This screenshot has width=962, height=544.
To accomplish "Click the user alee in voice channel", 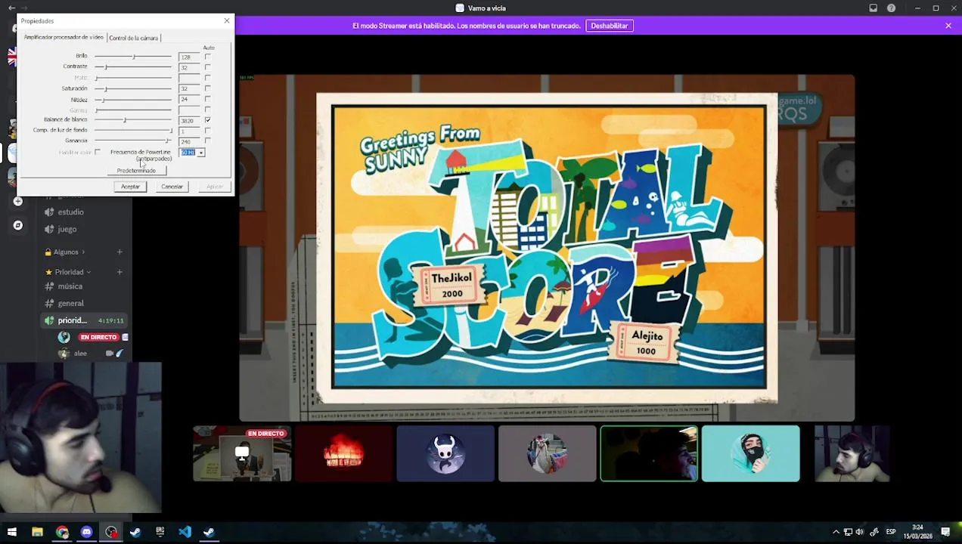I will [x=80, y=353].
